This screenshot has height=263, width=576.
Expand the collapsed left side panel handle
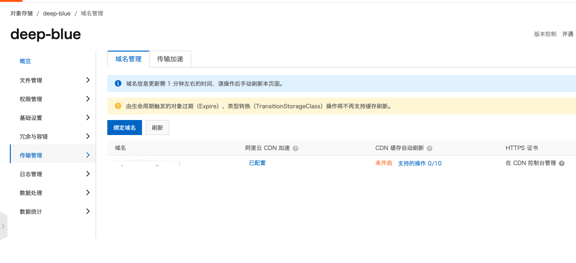tap(3, 226)
